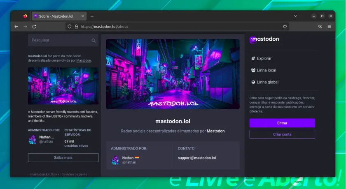Reload the mastodon.lol page
Screen dimensions: 346x189
[x=34, y=27]
